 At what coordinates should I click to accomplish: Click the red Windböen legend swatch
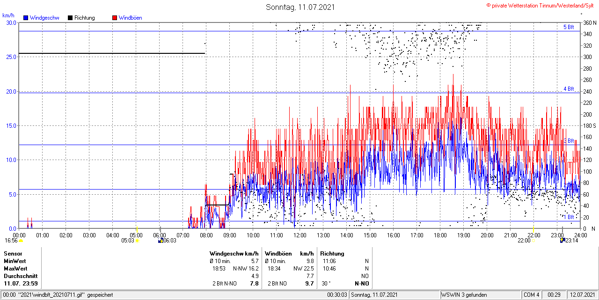click(x=115, y=18)
